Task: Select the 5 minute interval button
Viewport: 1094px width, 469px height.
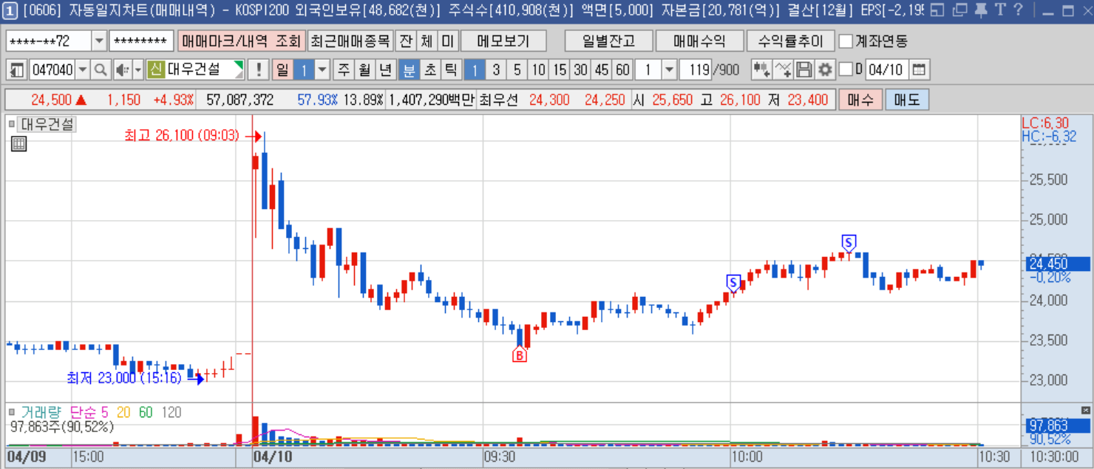Action: coord(517,70)
